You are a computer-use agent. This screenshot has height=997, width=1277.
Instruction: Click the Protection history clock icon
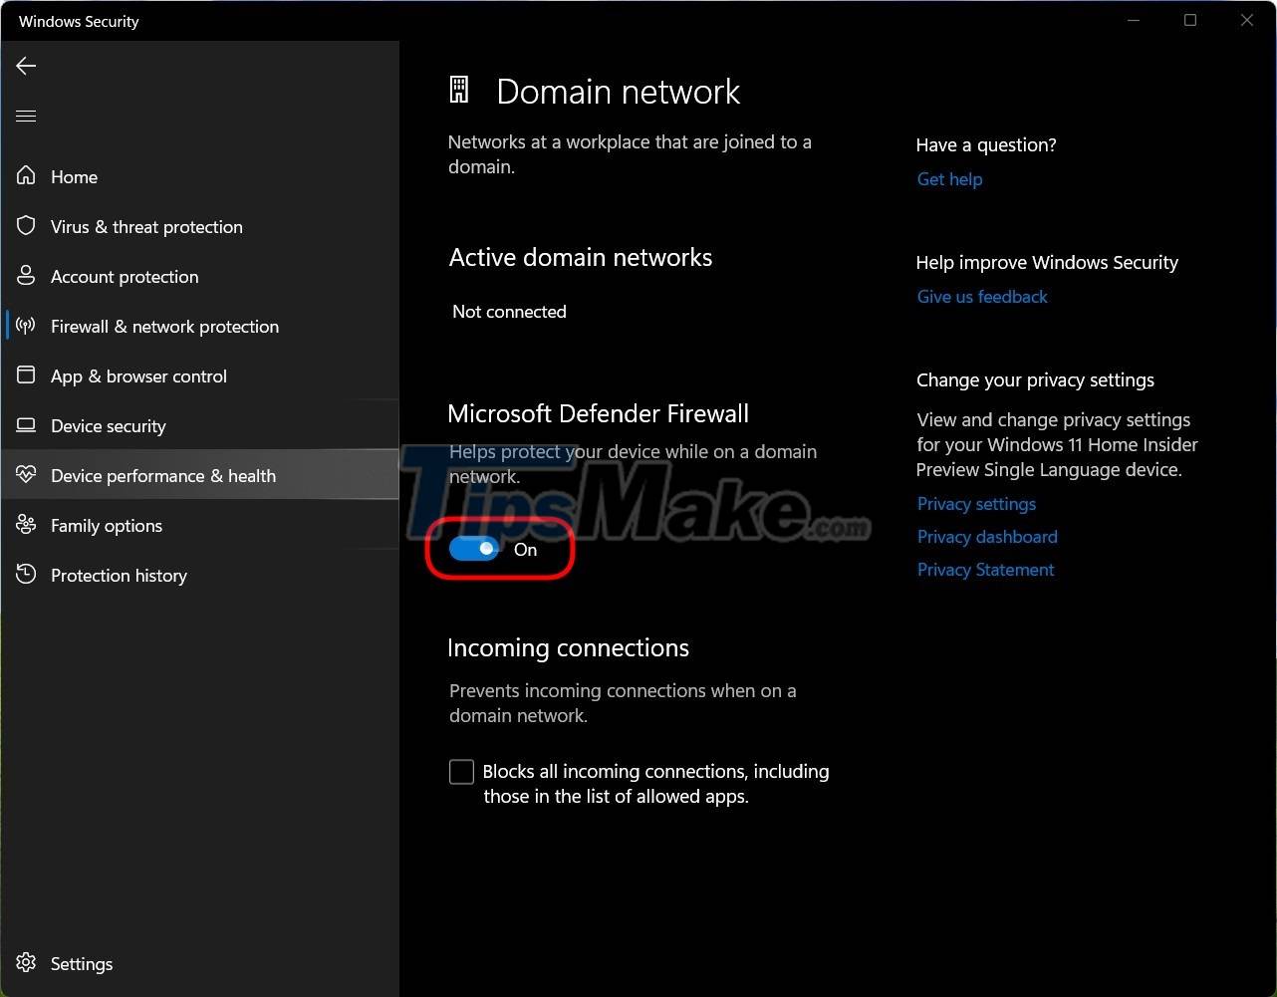27,575
